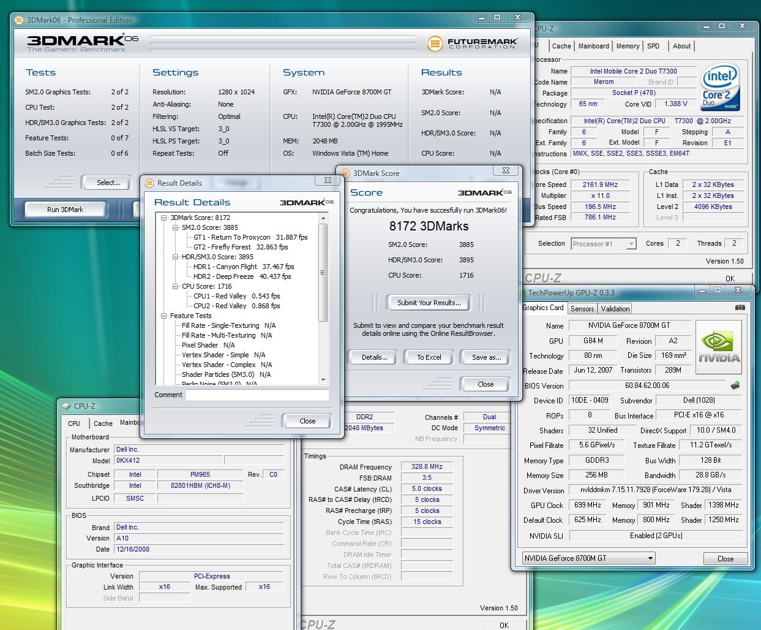
Task: Click the To Excel button
Action: point(429,357)
